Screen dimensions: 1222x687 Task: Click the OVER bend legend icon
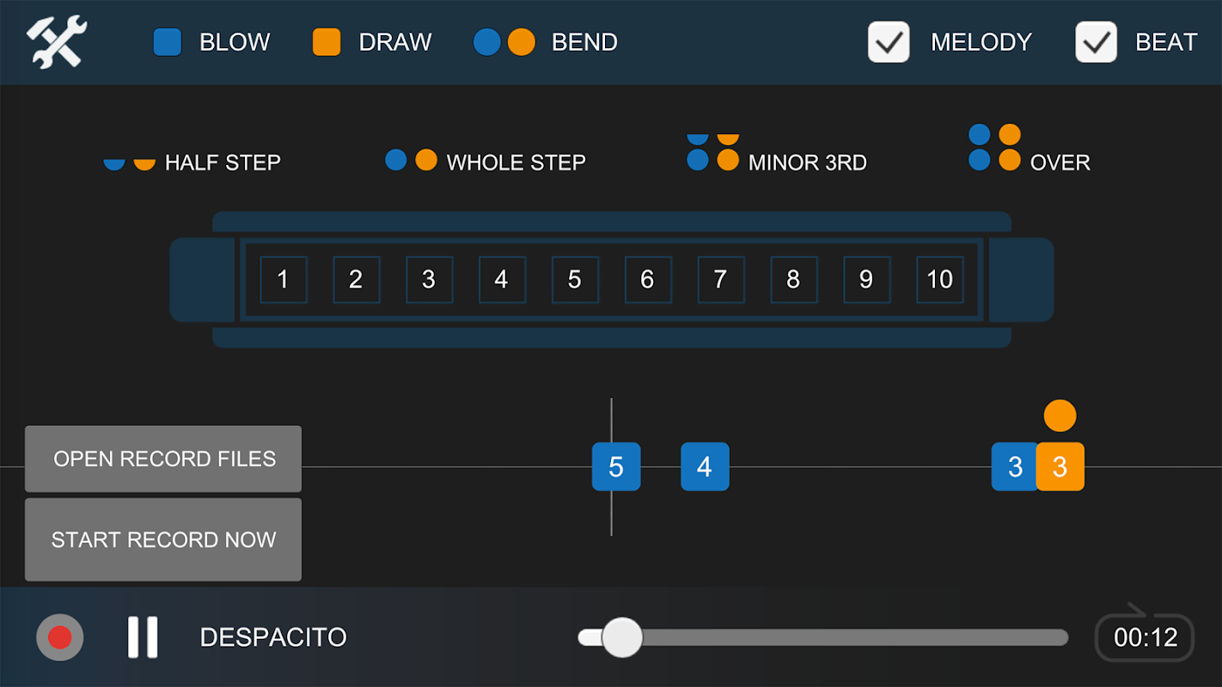click(994, 148)
